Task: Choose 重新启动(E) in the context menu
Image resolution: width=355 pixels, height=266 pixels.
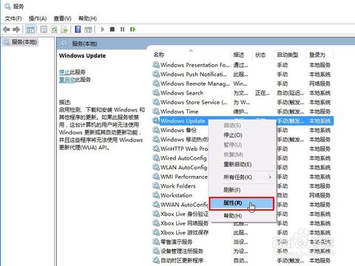Action: point(243,164)
